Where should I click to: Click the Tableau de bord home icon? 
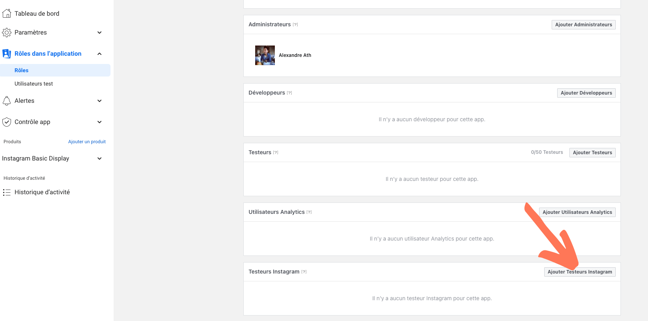coord(7,13)
